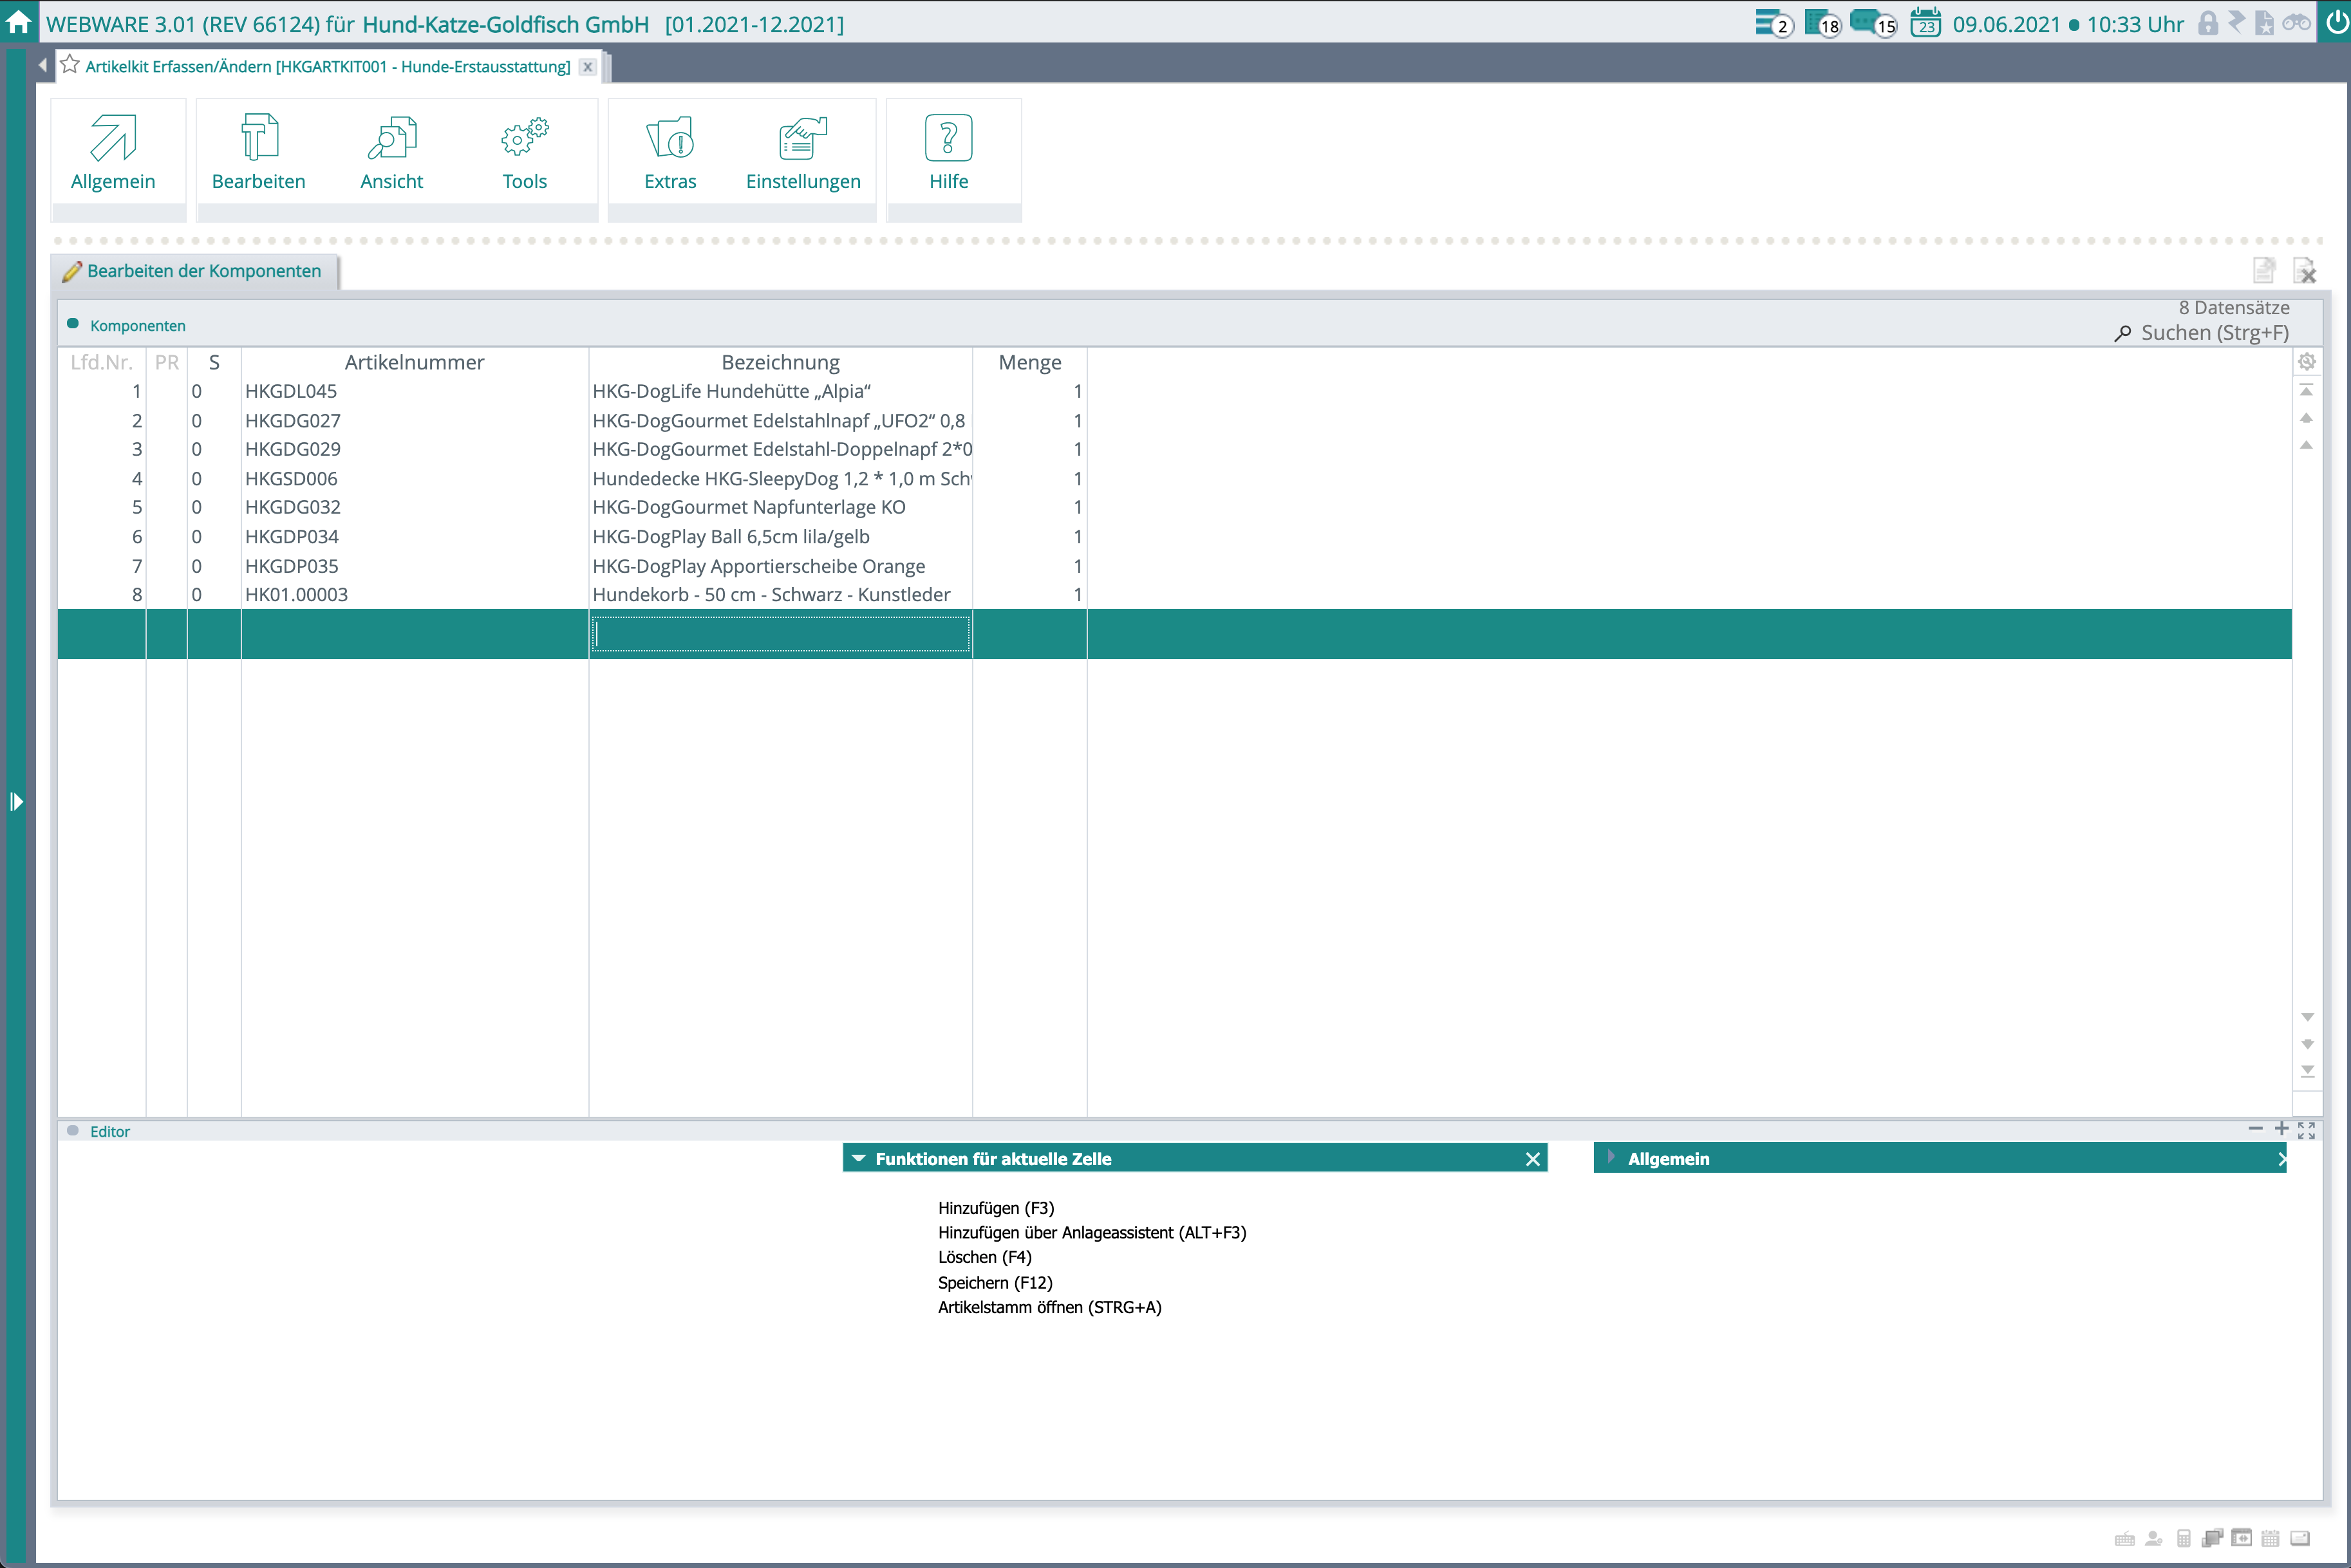Click the empty Bezeichnung input cell
2351x1568 pixels.
[780, 634]
